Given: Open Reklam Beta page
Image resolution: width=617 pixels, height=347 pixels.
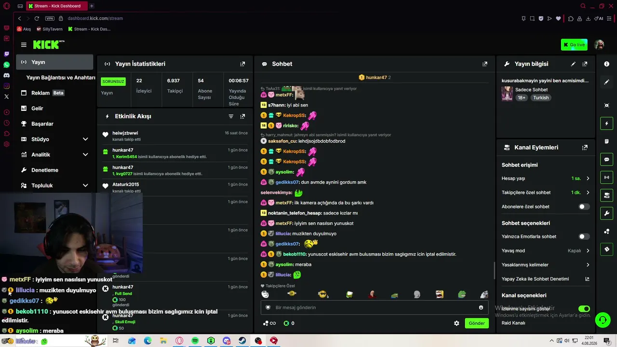Looking at the screenshot, I should click(x=54, y=93).
